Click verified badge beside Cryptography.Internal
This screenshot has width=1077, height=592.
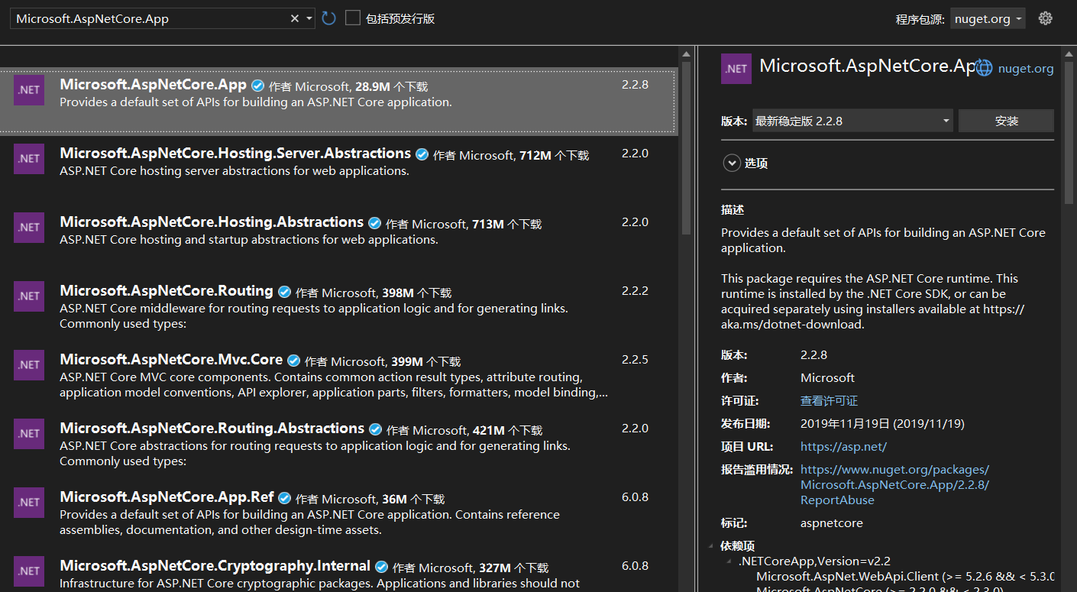[382, 567]
